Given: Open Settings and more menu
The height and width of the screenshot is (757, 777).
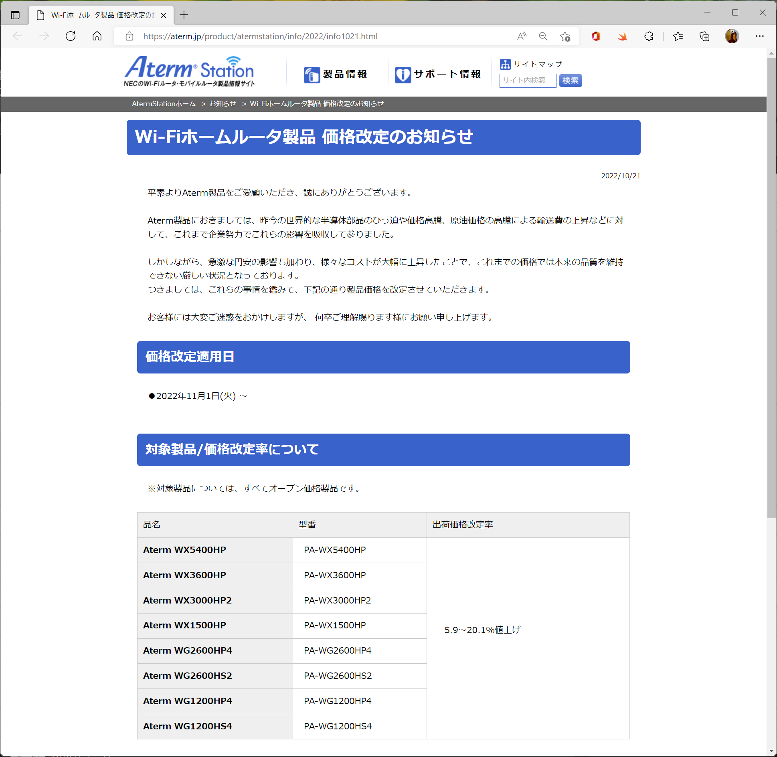Looking at the screenshot, I should pyautogui.click(x=759, y=36).
